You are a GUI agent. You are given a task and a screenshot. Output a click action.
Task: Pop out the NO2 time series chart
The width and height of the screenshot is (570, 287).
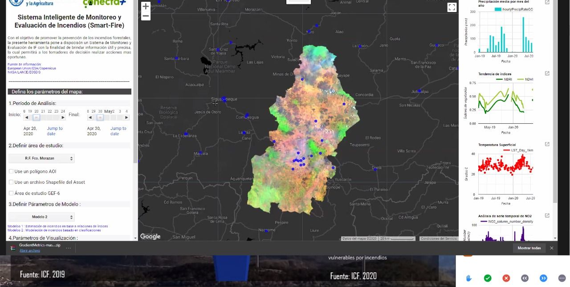point(547,216)
